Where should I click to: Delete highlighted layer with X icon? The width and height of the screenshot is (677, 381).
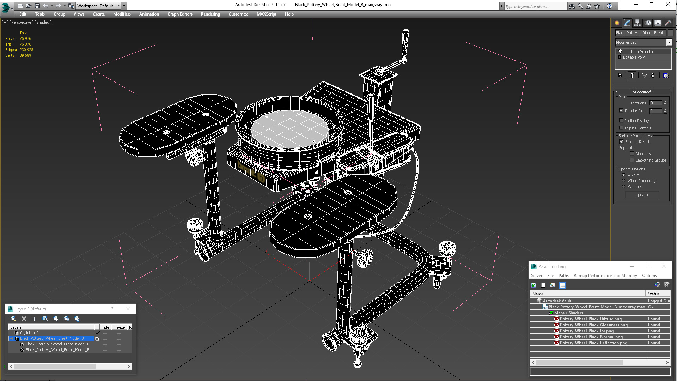click(24, 319)
